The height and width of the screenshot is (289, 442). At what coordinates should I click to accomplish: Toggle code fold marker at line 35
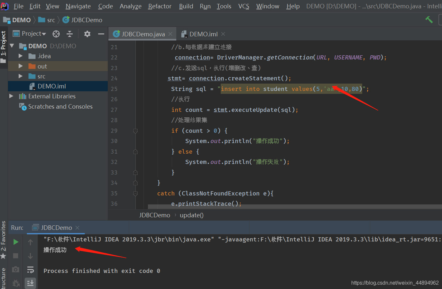point(135,194)
